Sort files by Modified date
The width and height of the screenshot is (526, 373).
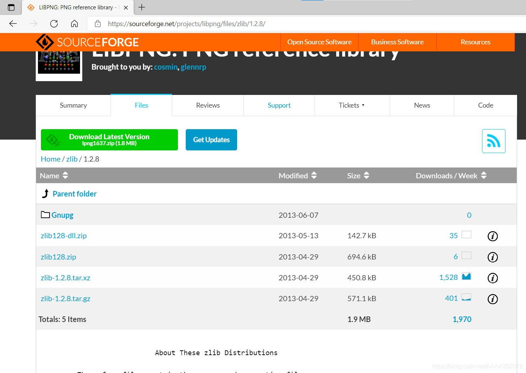click(297, 176)
